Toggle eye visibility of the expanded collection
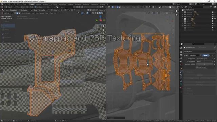The height and width of the screenshot is (122, 217). 215,19
